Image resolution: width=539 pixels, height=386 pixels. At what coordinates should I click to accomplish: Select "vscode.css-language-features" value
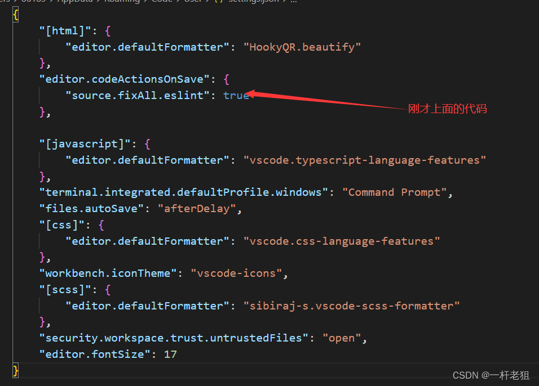pos(342,241)
